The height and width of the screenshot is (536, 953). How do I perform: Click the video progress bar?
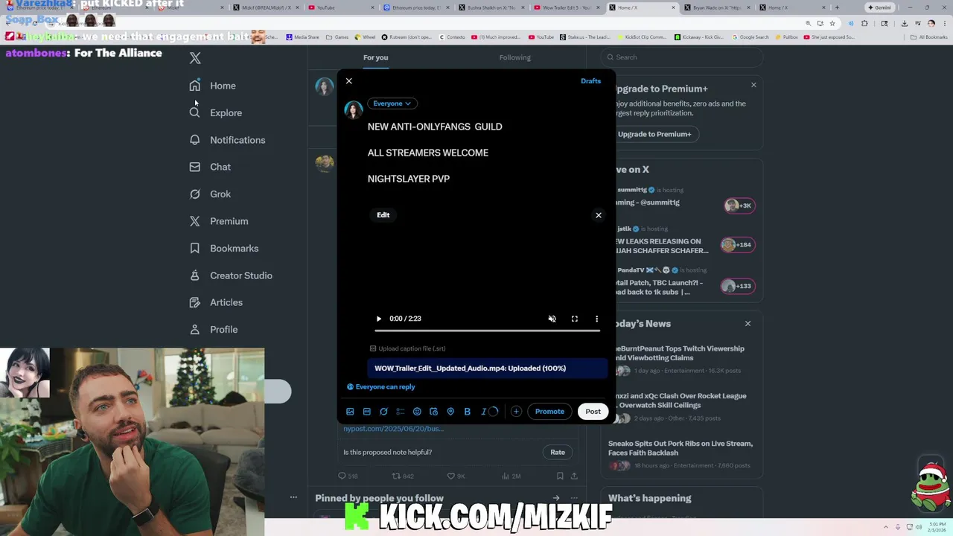coord(487,331)
